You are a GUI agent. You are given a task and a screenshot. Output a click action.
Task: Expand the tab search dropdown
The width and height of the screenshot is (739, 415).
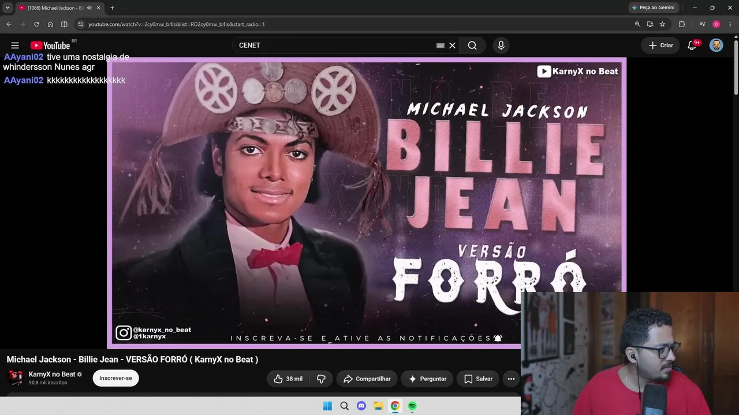point(8,7)
